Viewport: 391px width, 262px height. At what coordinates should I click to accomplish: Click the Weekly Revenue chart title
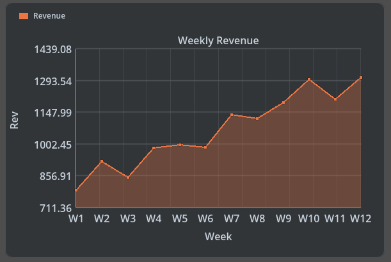coord(218,40)
